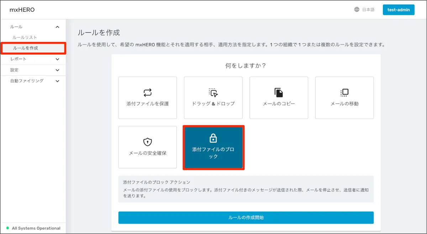Click the mxHERO logo text

click(22, 10)
